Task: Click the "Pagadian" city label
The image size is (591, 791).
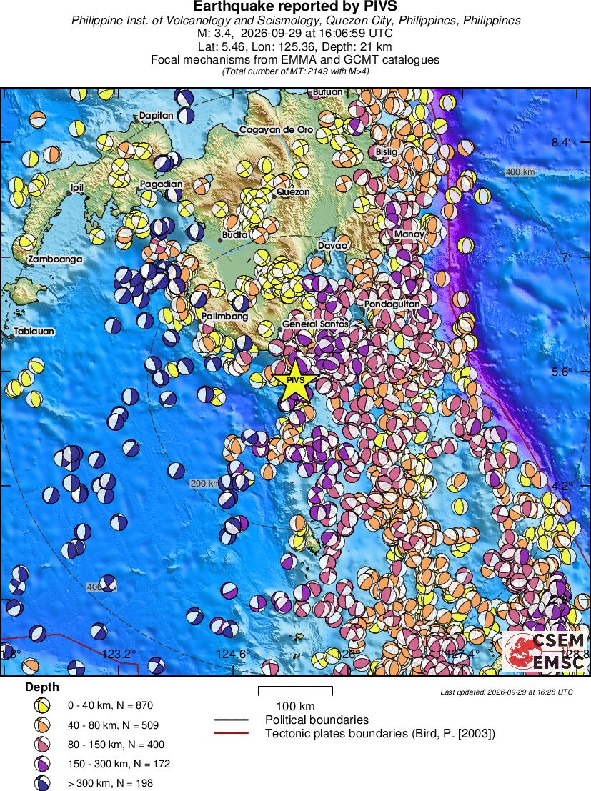Action: 161,184
